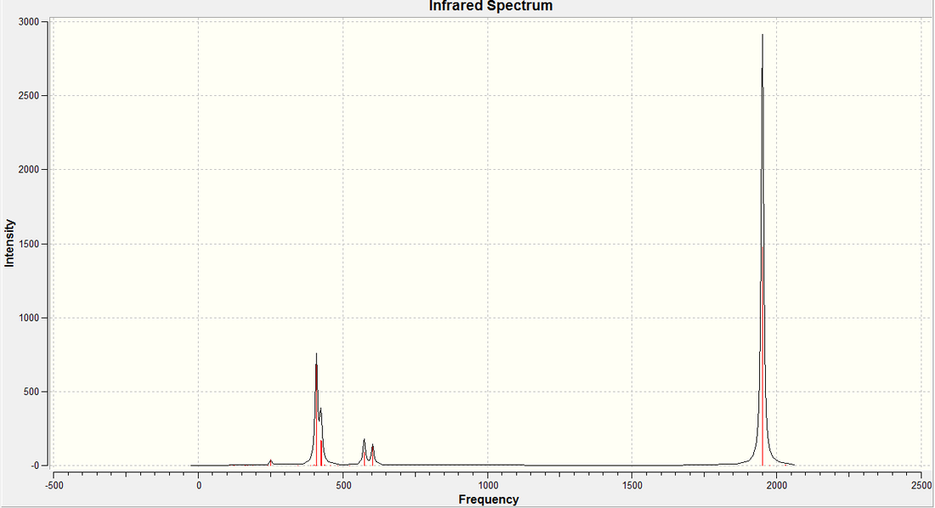Click the -500 tick on frequency axis

54,485
